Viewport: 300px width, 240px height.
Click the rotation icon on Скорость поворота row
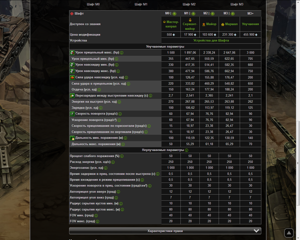[72, 114]
